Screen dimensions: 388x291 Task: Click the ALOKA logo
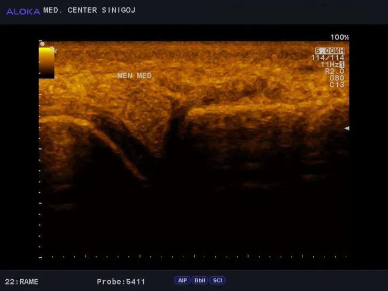coord(23,11)
